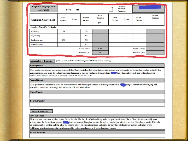Select the Second Quarter column header in table
The height and width of the screenshot is (141, 188).
[86, 19]
